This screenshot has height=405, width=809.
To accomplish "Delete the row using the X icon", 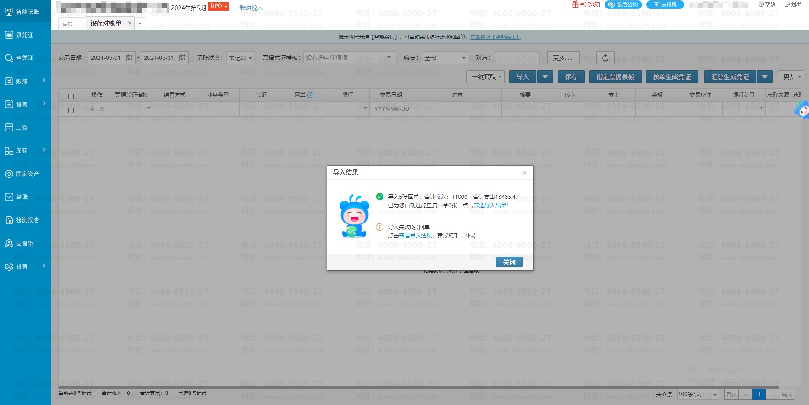I will click(102, 110).
